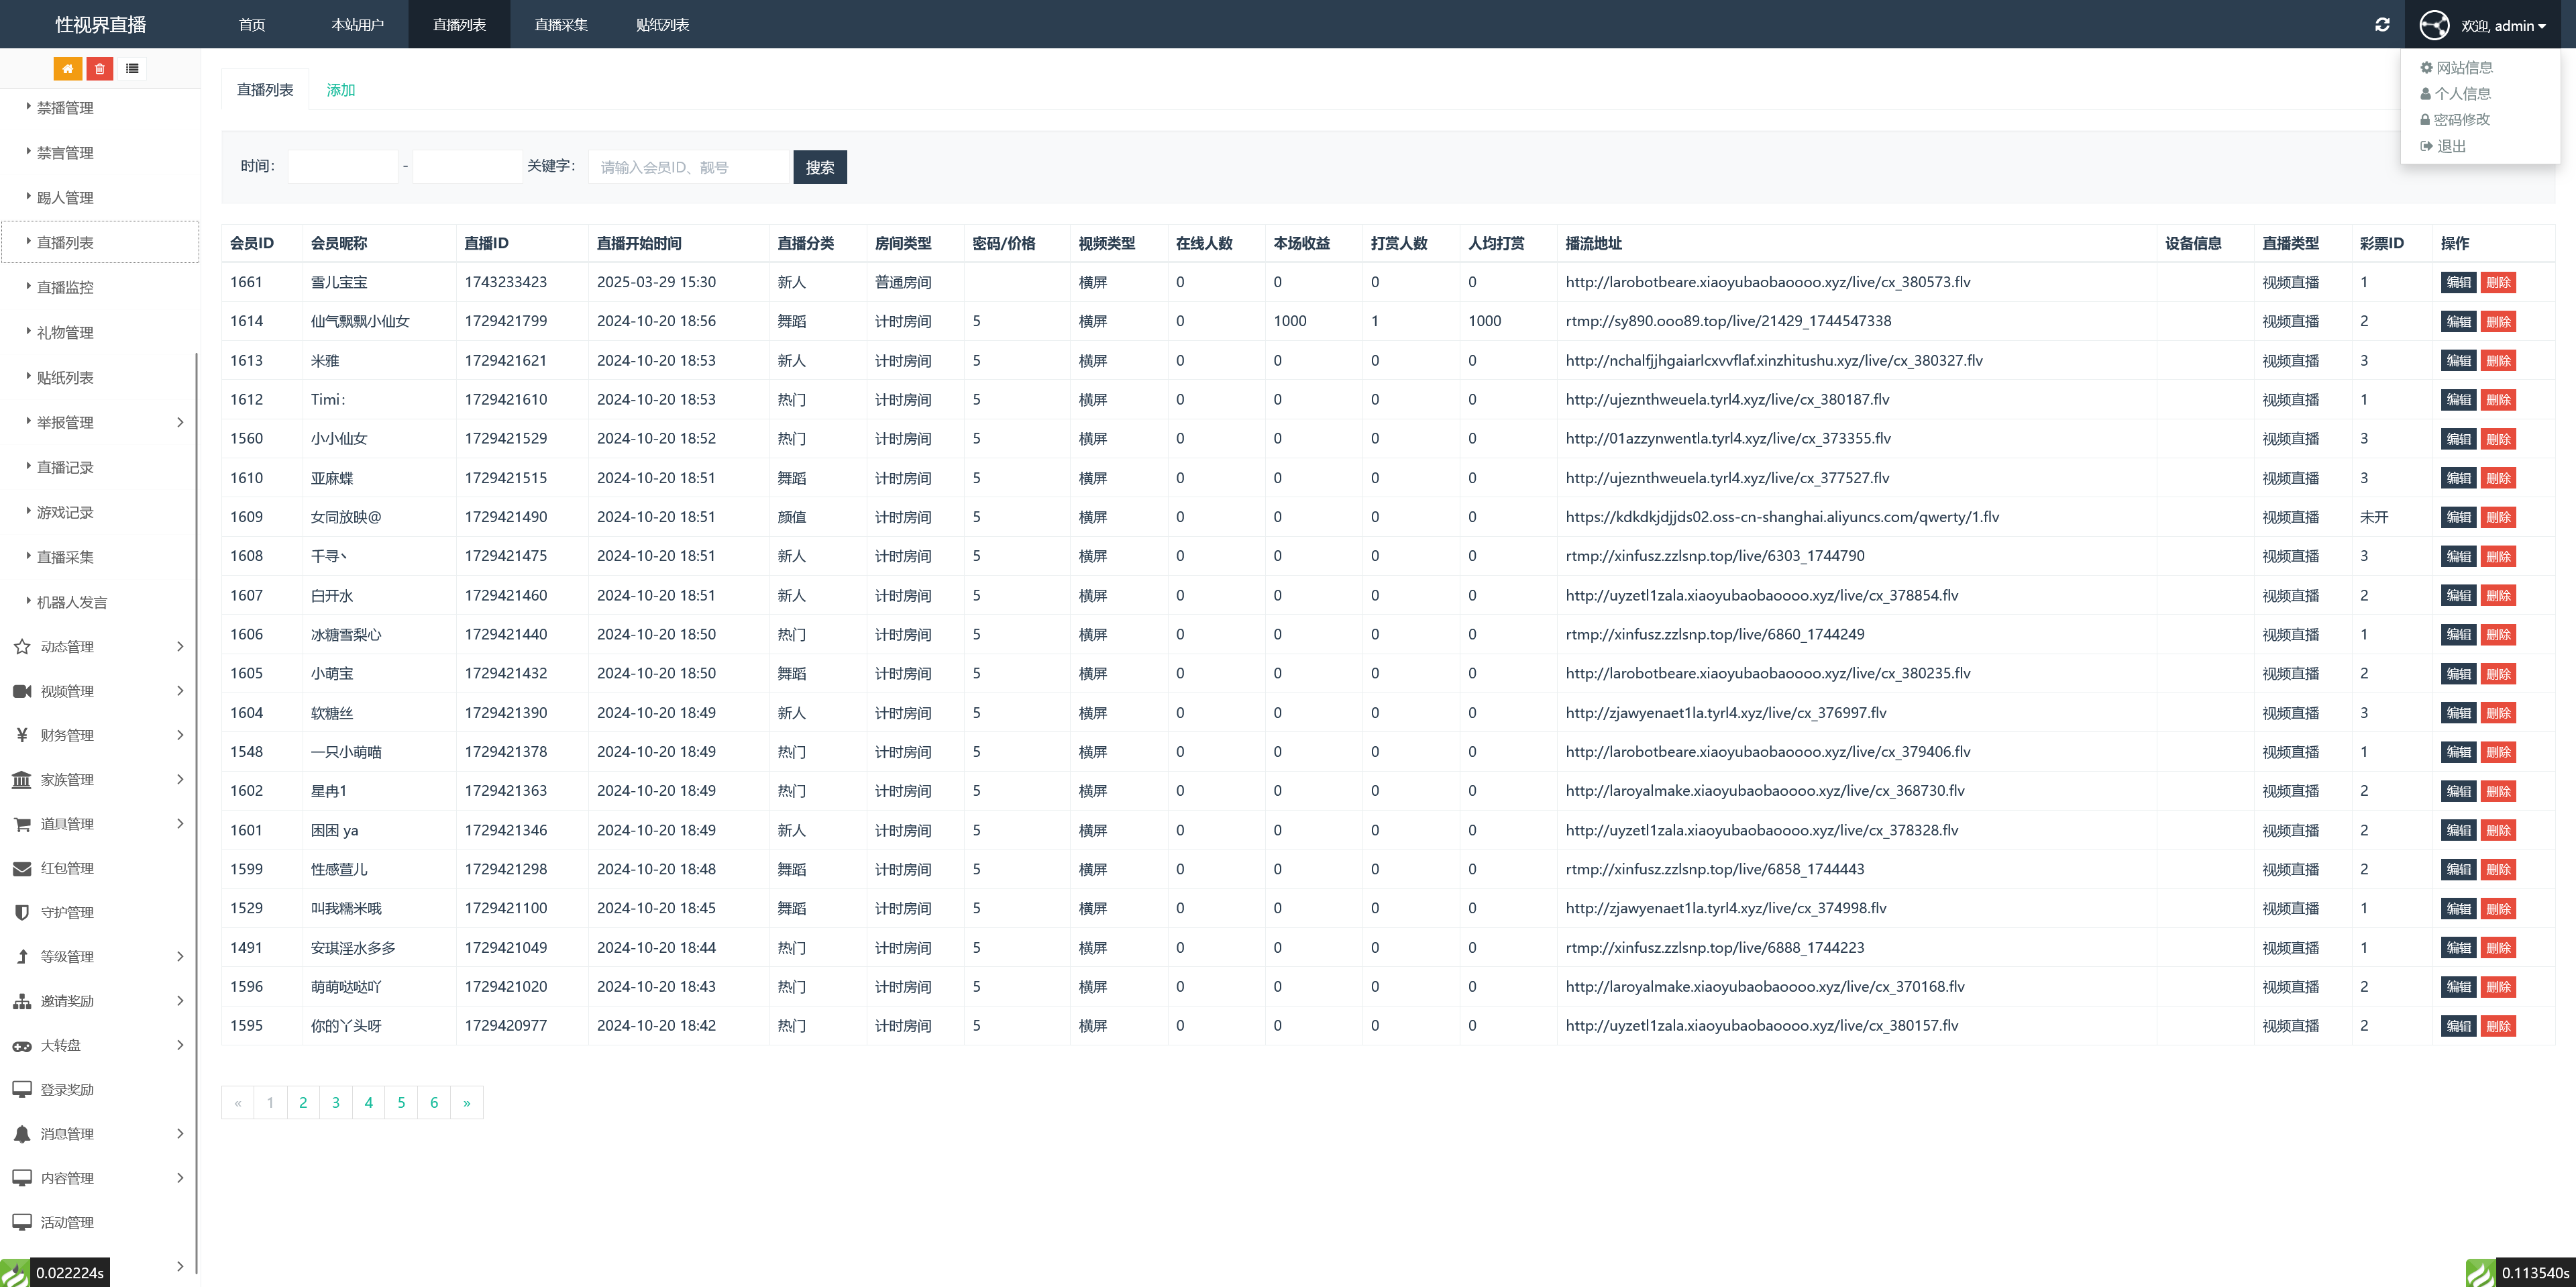Image resolution: width=2576 pixels, height=1287 pixels.
Task: Delete the row for member 1614
Action: tap(2498, 322)
